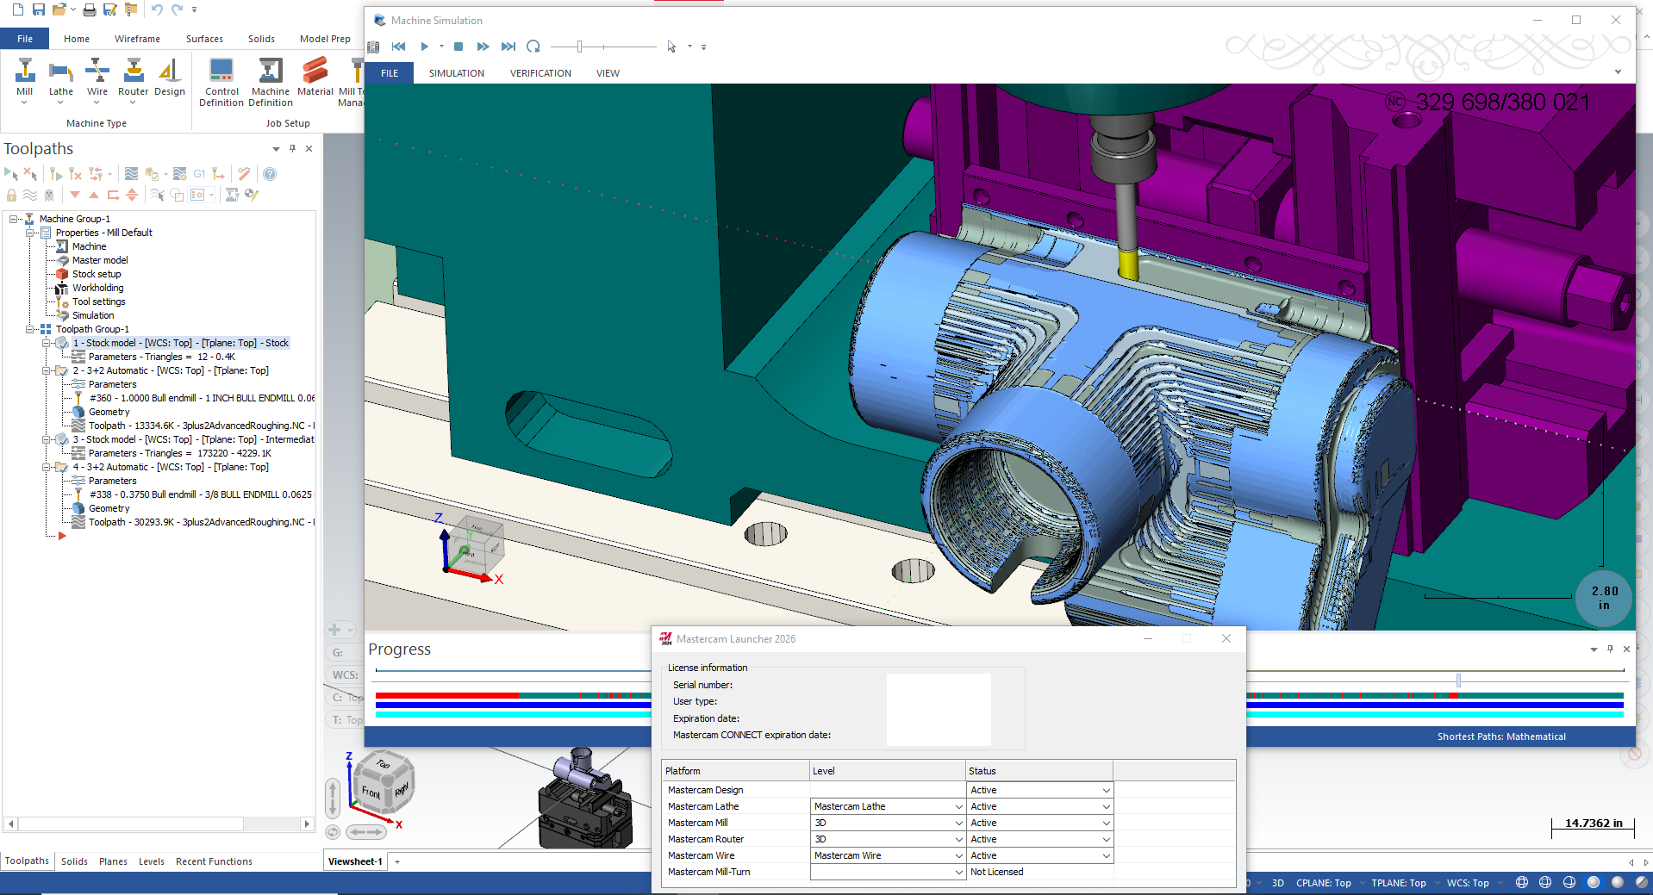Switch to the Planes bottom panel tab
The height and width of the screenshot is (895, 1653).
pyautogui.click(x=113, y=861)
